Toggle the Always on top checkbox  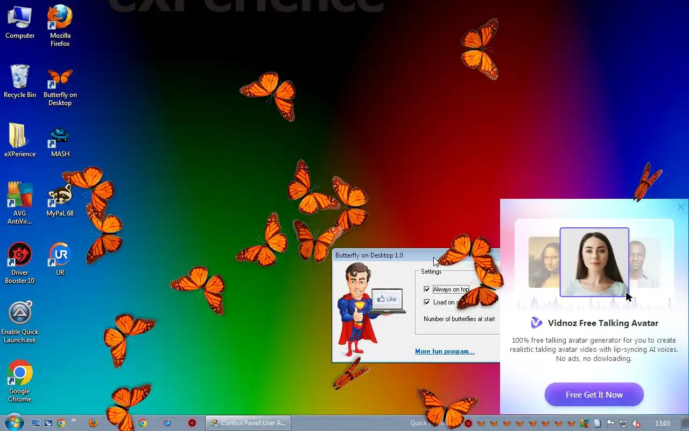click(427, 289)
